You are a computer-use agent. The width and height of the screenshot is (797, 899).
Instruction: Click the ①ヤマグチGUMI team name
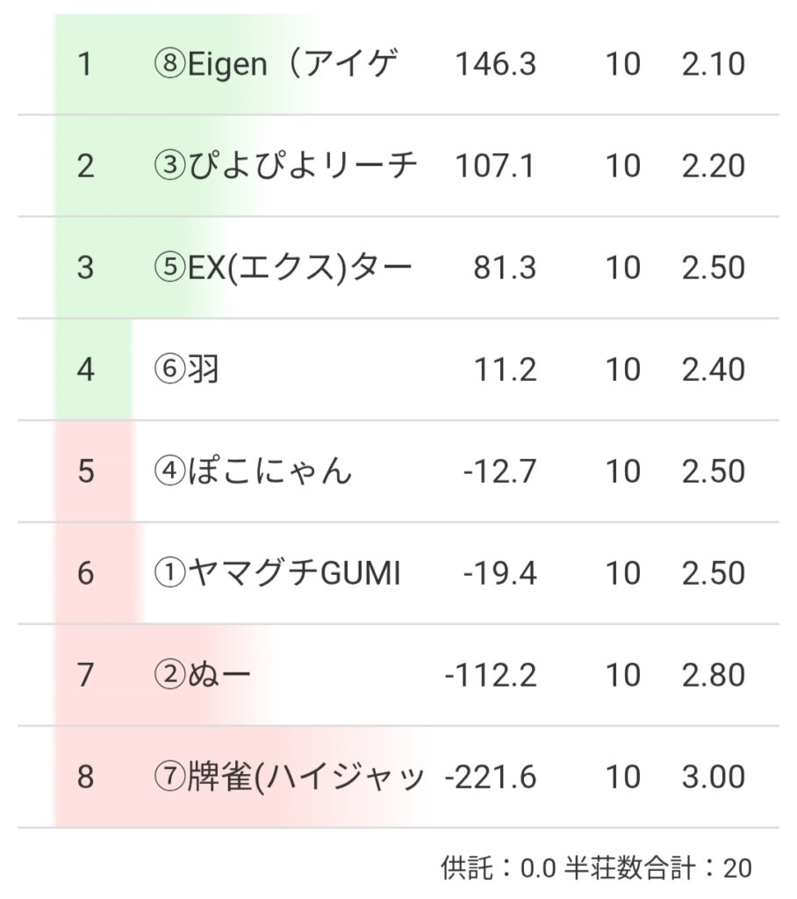point(276,573)
